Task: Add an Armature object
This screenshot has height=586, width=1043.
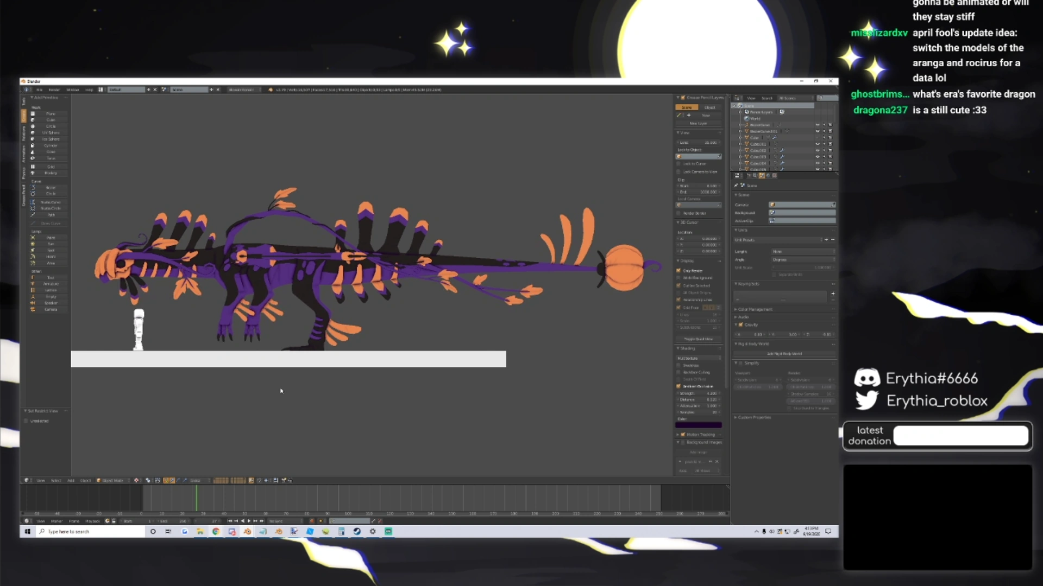Action: [x=51, y=284]
